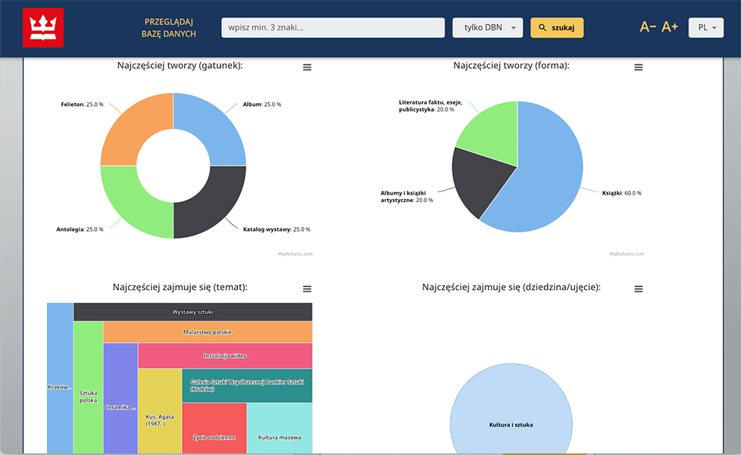Open the Highcharts.com credit under gatunek chart
The height and width of the screenshot is (455, 741).
295,254
